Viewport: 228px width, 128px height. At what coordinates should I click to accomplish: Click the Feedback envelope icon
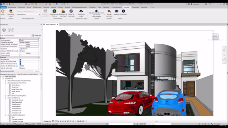click(116, 11)
